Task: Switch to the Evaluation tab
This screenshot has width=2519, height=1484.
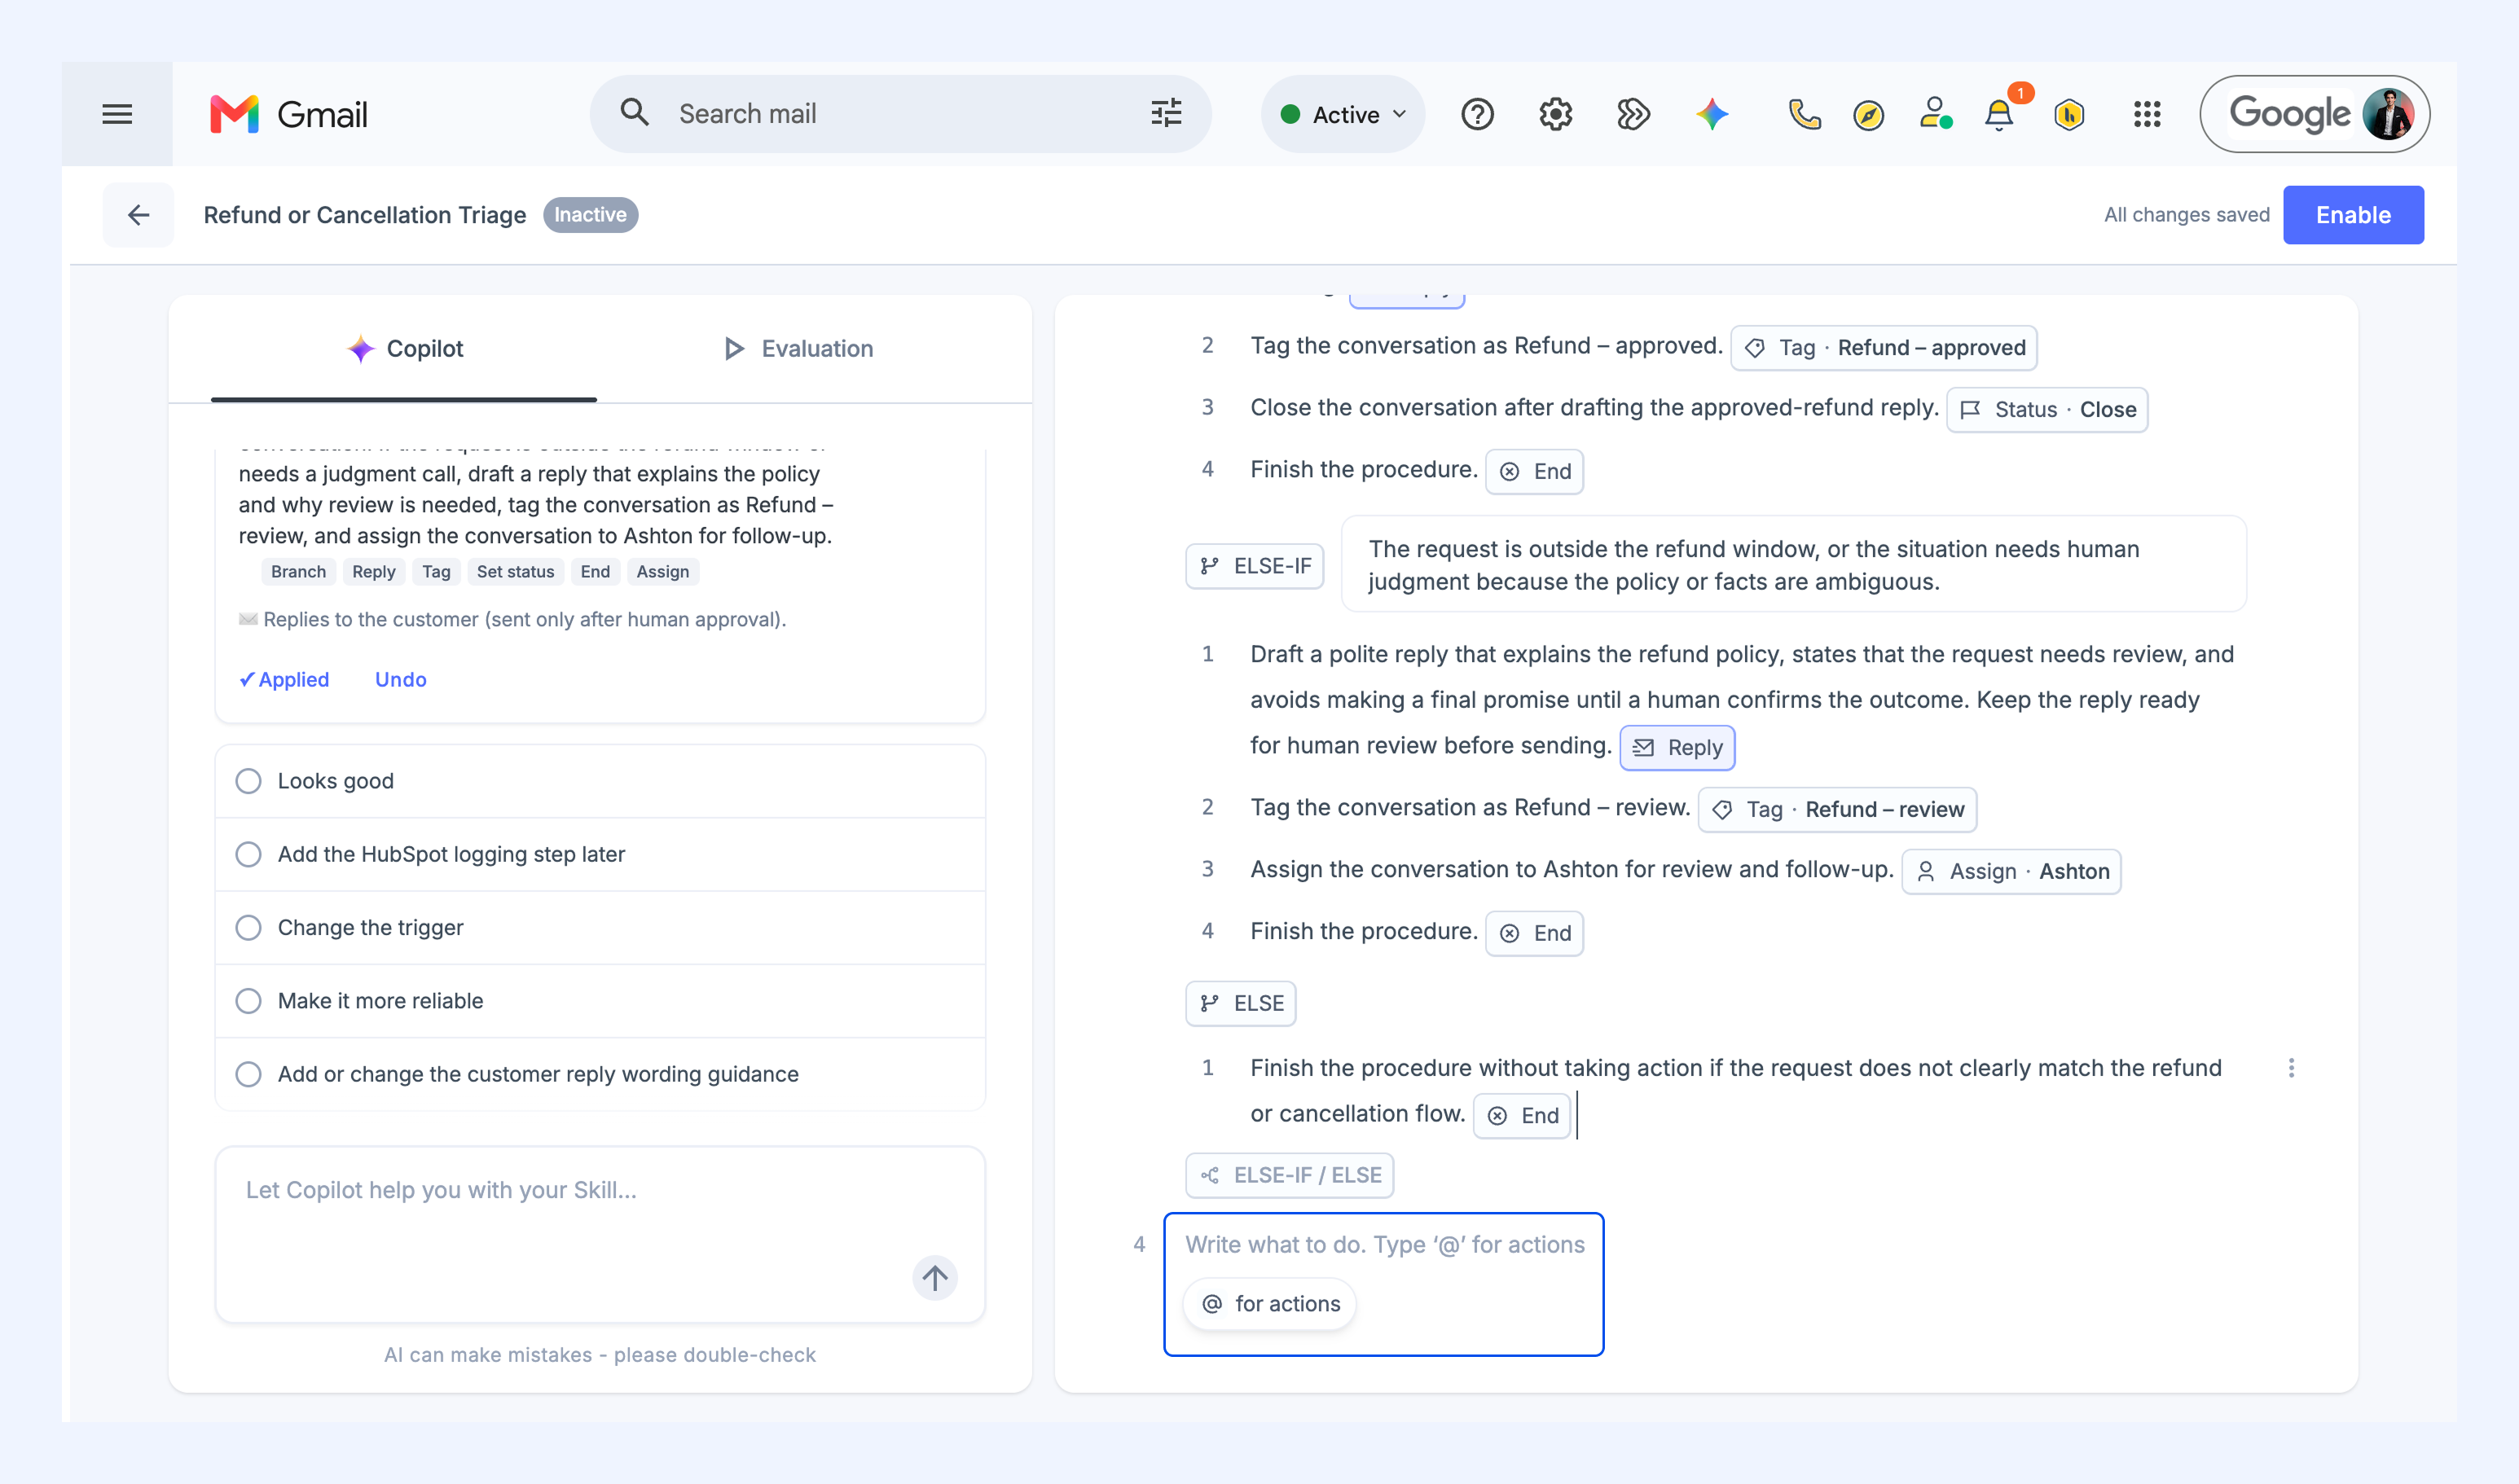Action: (x=798, y=348)
